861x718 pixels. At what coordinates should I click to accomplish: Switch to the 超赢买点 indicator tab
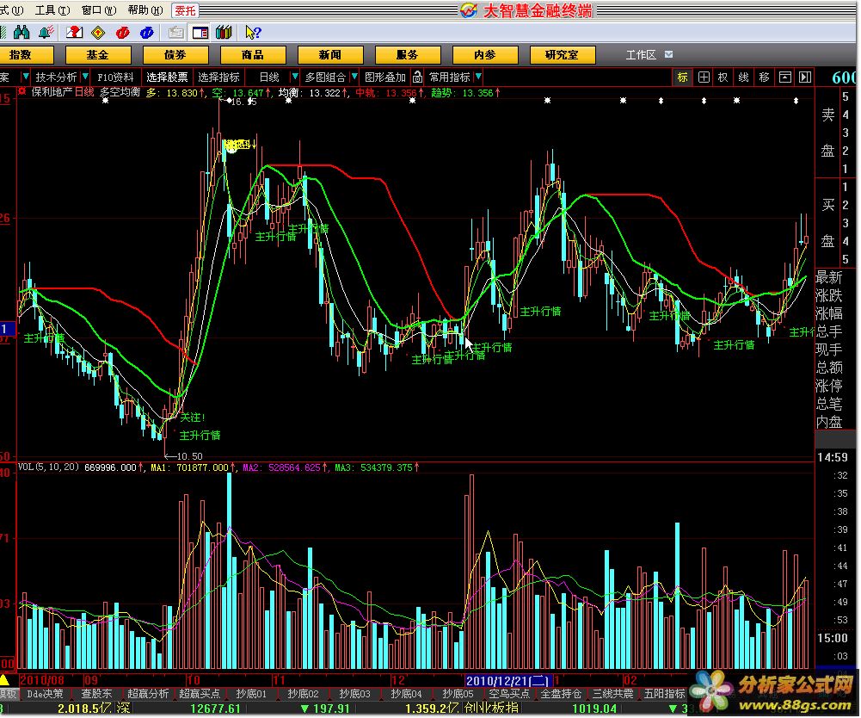(x=200, y=694)
